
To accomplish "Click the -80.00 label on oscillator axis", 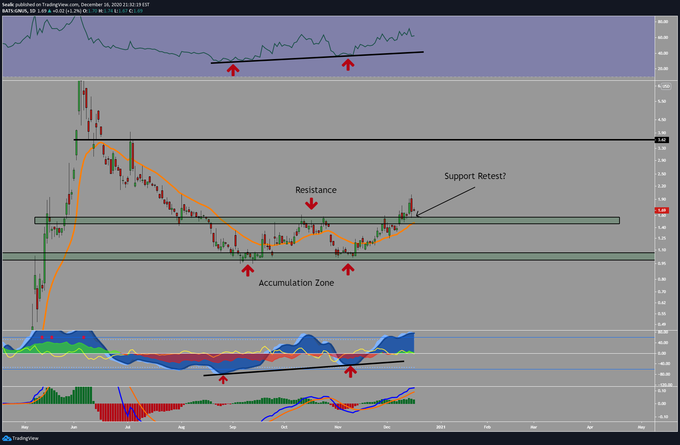I will coord(664,374).
